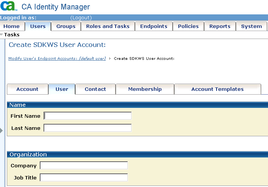The image size is (268, 187).
Task: Open the Contact sub-tab
Action: point(95,89)
